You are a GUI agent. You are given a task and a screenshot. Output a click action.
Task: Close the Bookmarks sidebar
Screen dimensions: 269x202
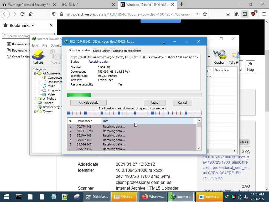pyautogui.click(x=51, y=25)
